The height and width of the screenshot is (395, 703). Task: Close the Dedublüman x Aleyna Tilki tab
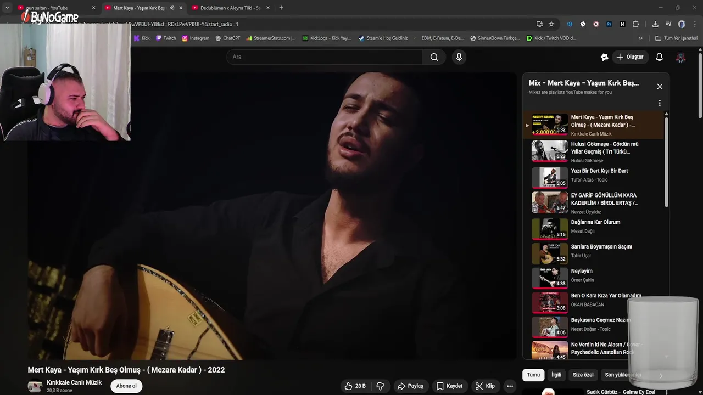[268, 8]
